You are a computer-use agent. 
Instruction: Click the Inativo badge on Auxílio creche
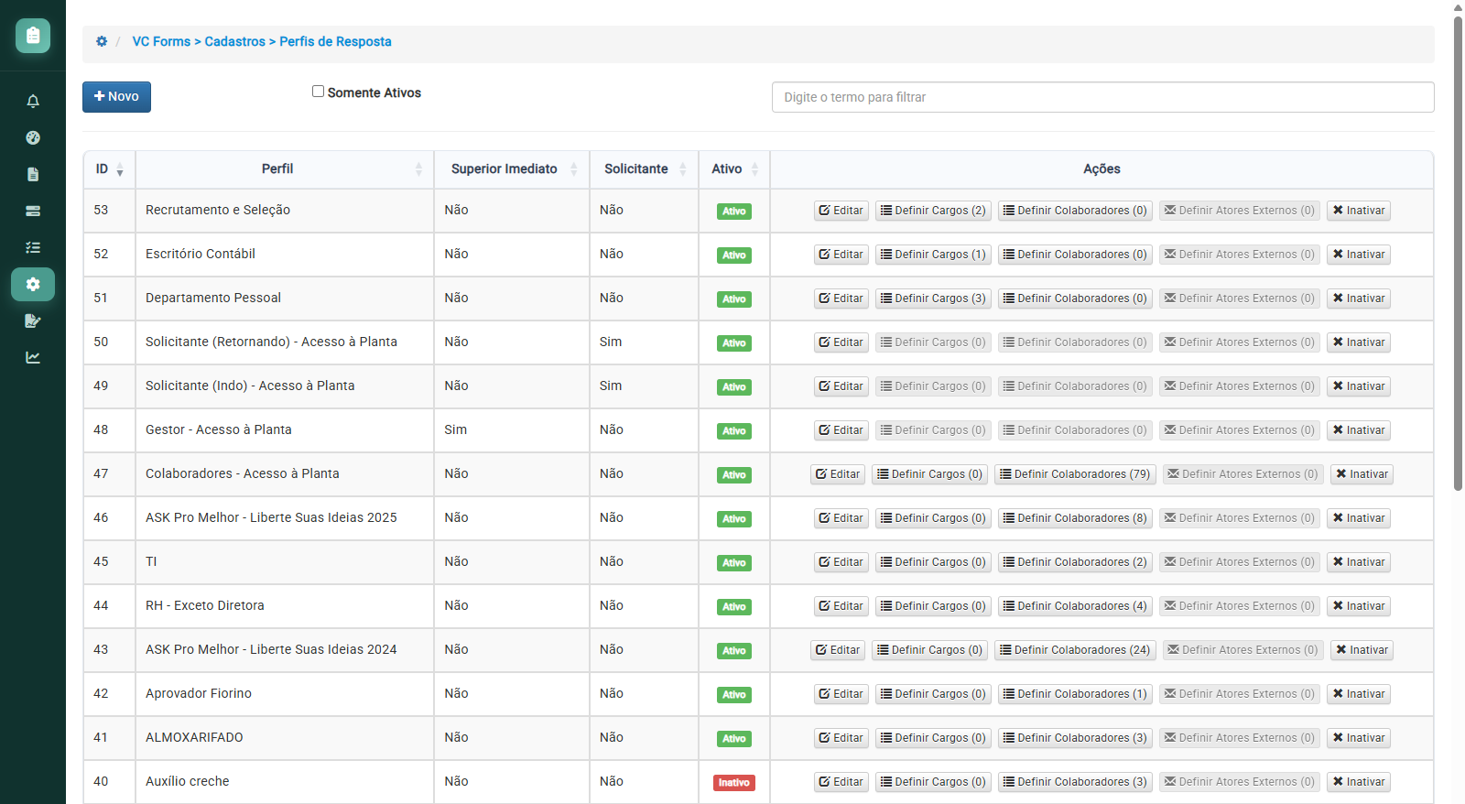(x=734, y=783)
